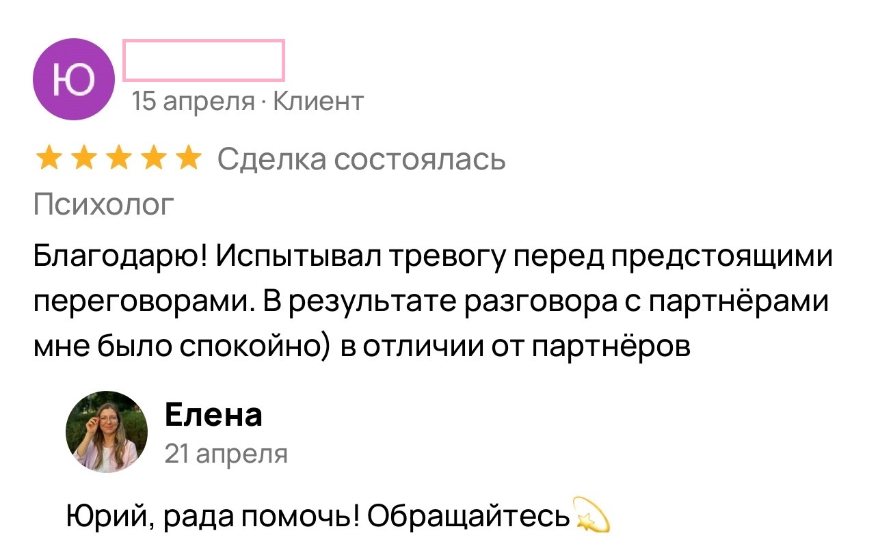The image size is (878, 557).
Task: Click the second rating star
Action: click(x=83, y=159)
